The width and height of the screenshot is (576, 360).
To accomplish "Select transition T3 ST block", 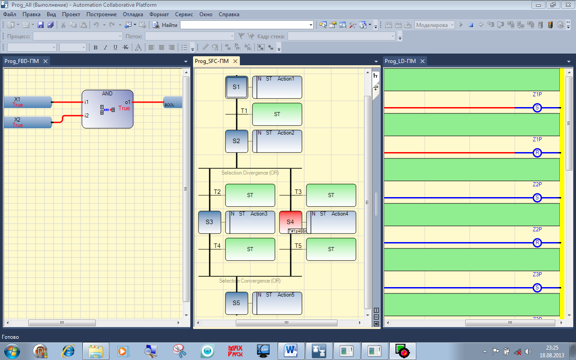I will [x=331, y=195].
